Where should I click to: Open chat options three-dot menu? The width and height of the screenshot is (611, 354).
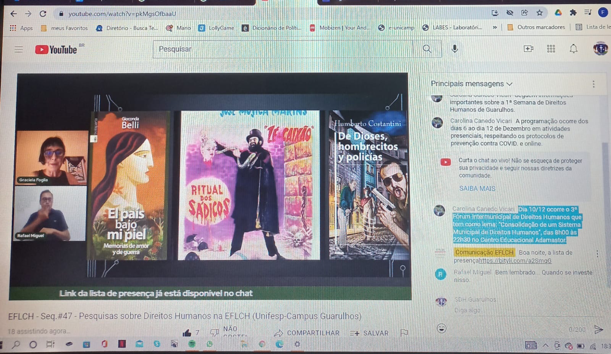[x=593, y=84]
